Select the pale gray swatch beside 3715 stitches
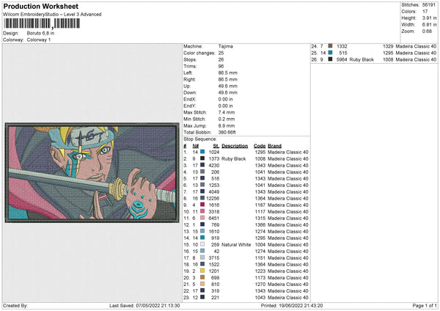The image size is (440, 311). click(x=202, y=257)
